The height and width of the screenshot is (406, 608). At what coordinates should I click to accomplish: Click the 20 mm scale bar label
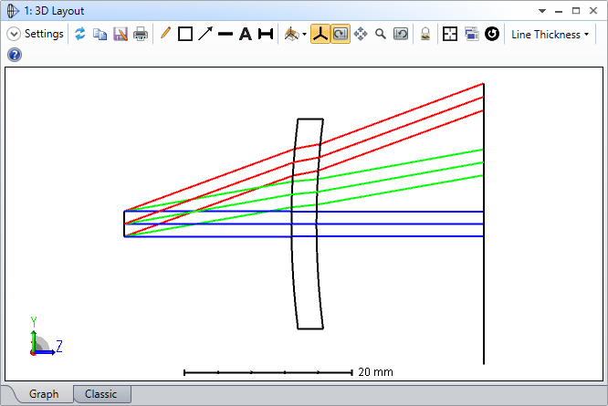point(375,372)
